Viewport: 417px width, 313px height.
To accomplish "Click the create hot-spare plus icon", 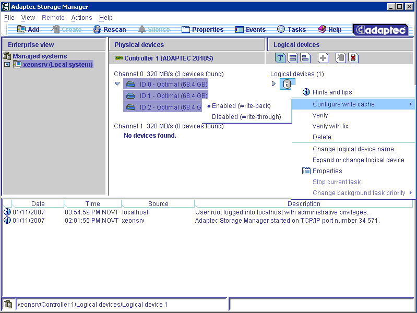I will [x=323, y=58].
